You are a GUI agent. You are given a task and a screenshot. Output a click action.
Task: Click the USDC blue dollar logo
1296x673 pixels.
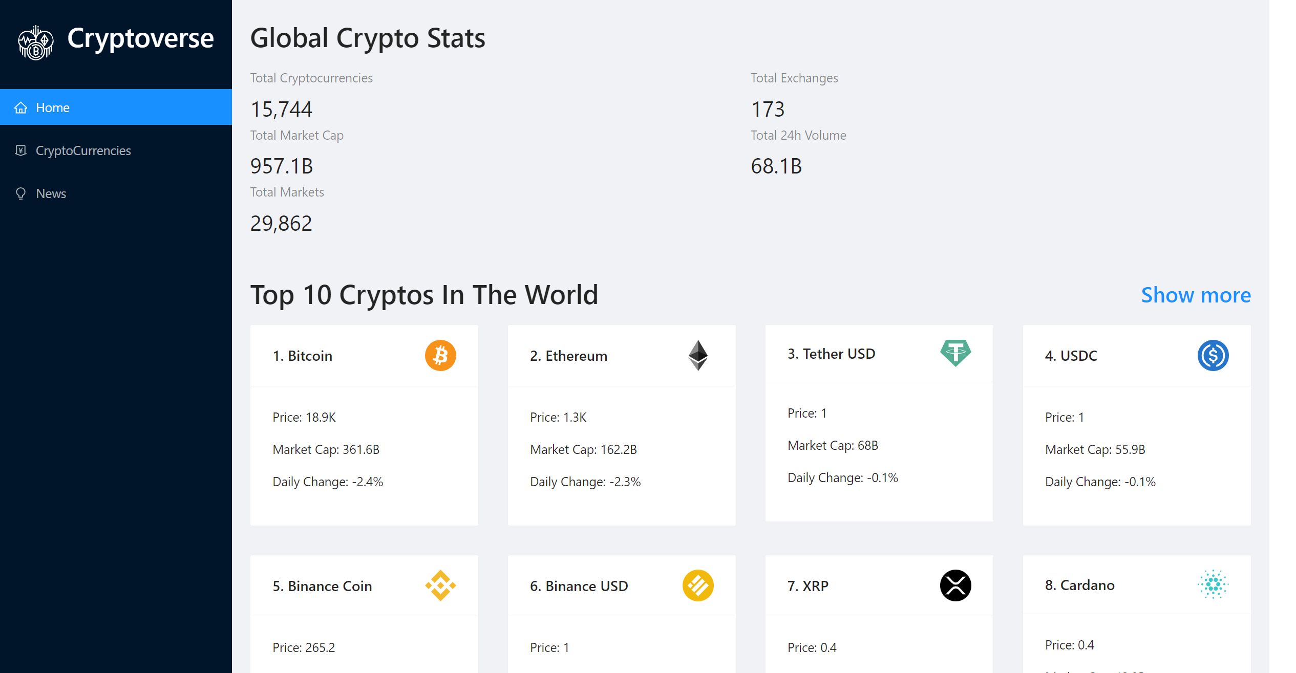1213,355
